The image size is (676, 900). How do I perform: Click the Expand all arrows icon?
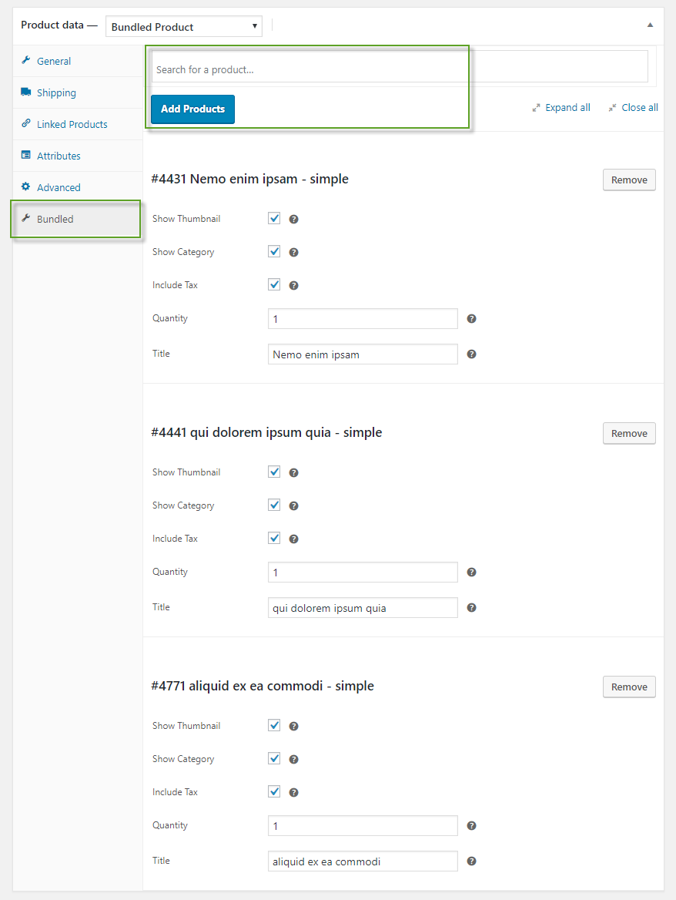click(x=536, y=108)
